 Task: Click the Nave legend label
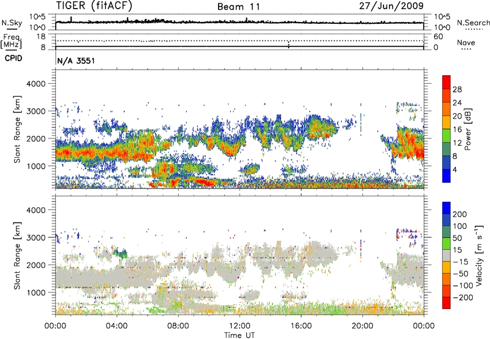coord(466,43)
